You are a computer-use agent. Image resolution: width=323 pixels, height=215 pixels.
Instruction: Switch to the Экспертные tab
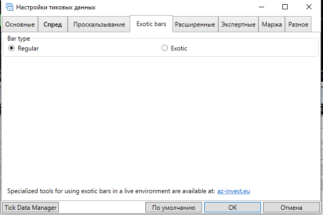238,24
